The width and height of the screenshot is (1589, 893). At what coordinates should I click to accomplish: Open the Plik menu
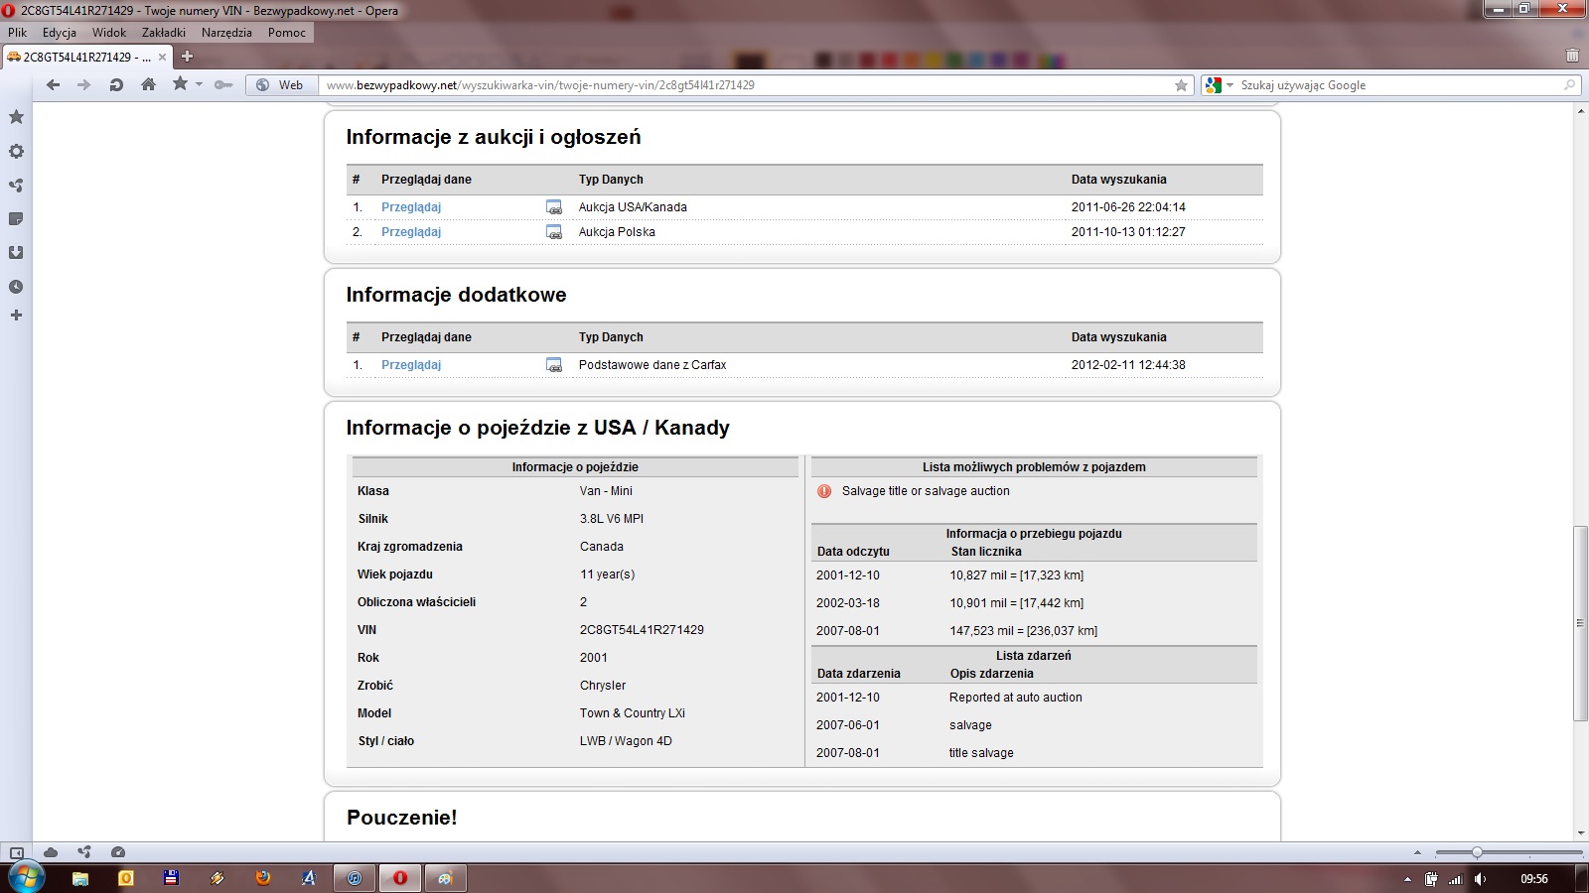click(x=17, y=33)
